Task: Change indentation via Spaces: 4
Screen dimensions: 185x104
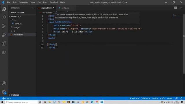Action: point(146,99)
